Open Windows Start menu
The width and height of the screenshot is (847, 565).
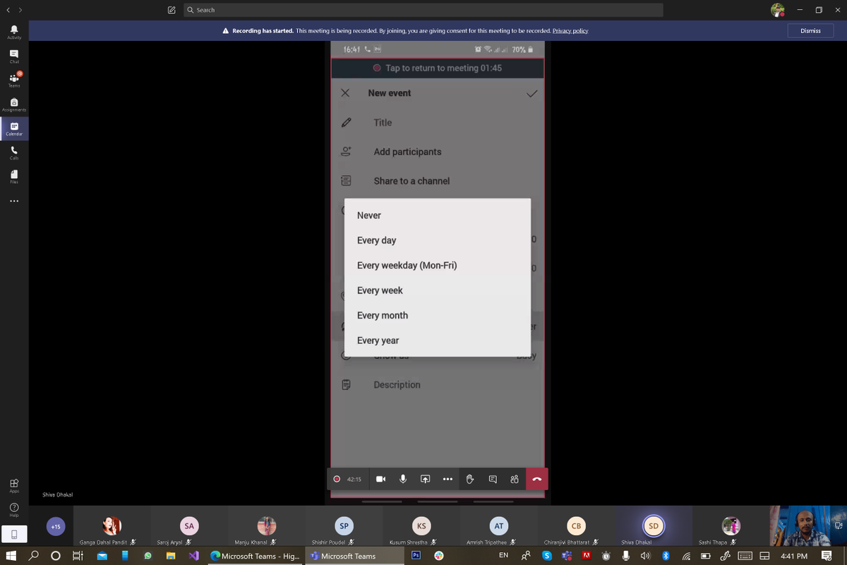tap(11, 556)
